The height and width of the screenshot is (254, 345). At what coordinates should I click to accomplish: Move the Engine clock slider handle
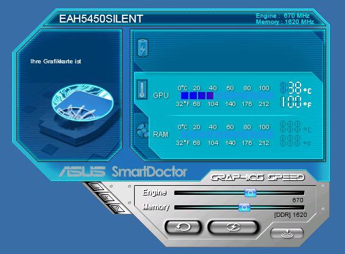(251, 193)
